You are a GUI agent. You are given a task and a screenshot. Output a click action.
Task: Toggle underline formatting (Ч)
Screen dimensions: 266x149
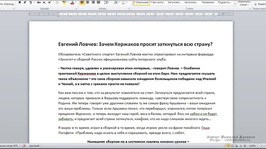pos(30,2)
